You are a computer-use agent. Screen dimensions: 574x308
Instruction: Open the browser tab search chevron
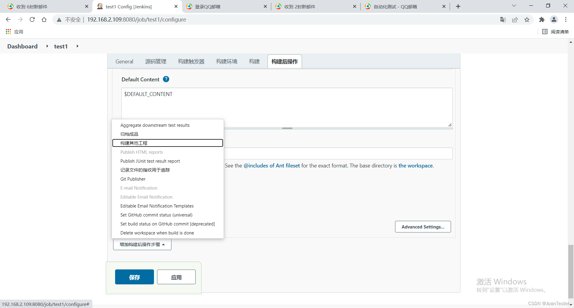[x=514, y=6]
